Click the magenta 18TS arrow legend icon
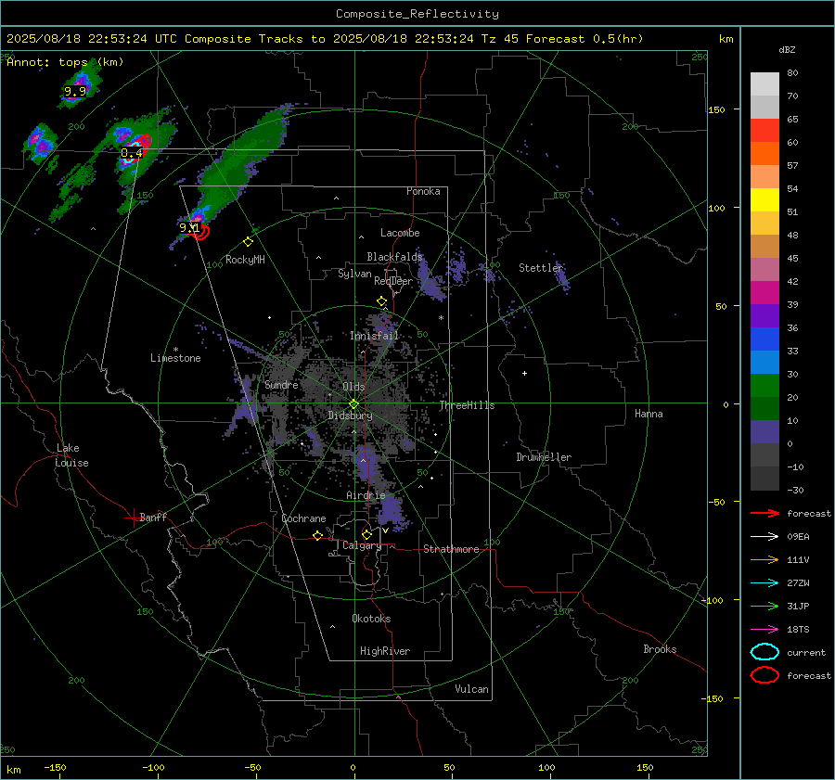Viewport: 835px width, 780px height. tap(764, 630)
